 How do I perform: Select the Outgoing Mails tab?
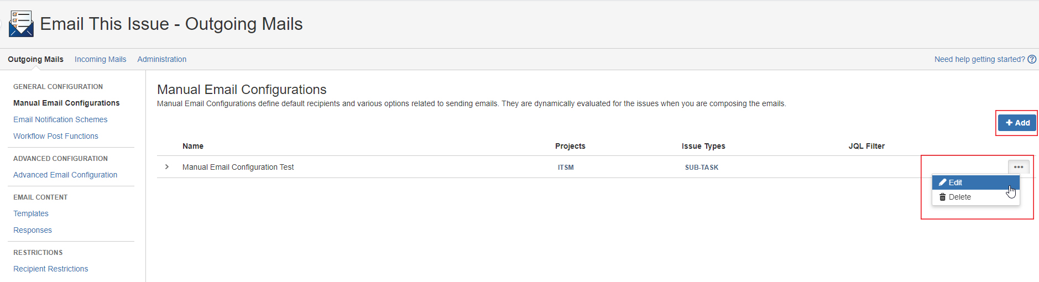[x=35, y=59]
